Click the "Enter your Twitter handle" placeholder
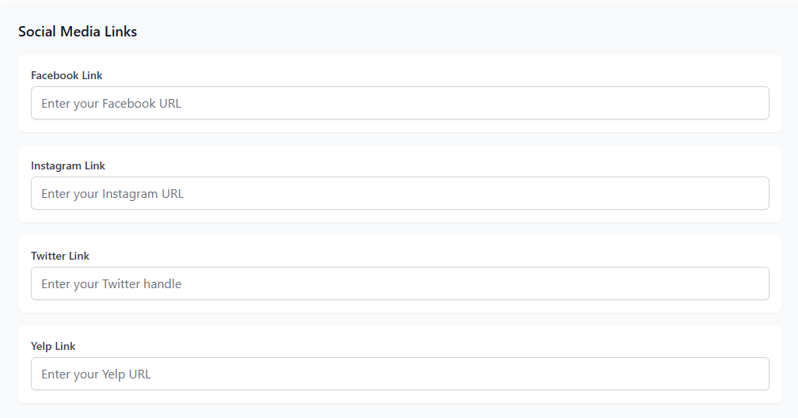Screen dimensions: 798x418 point(111,283)
